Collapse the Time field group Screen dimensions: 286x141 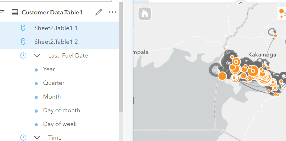tap(37, 138)
